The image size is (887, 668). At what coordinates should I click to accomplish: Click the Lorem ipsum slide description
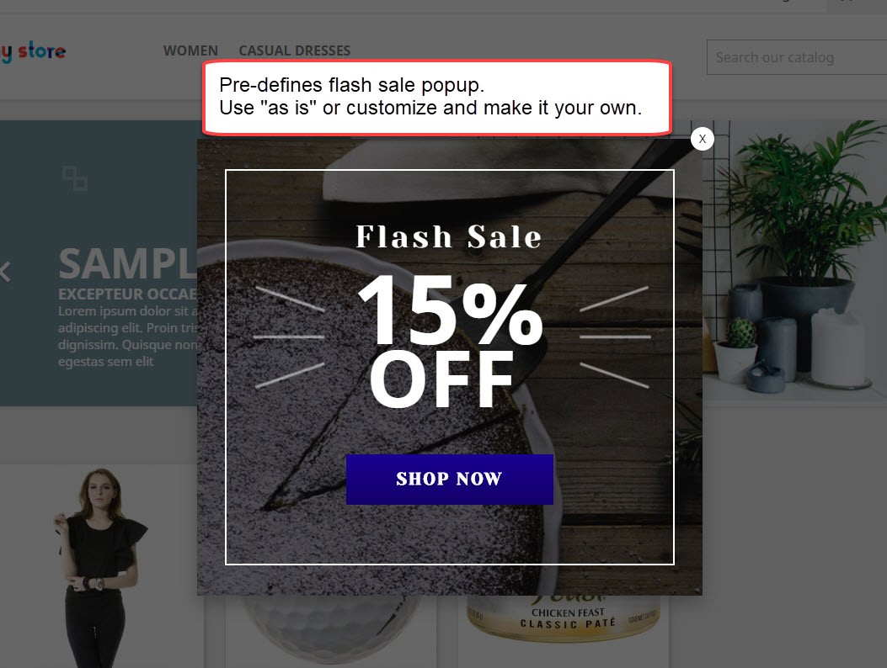click(x=128, y=337)
